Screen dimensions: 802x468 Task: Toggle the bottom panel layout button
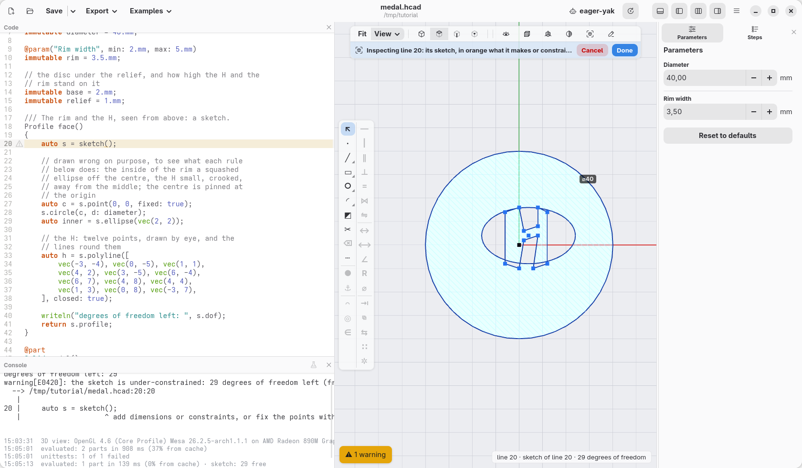(x=660, y=11)
